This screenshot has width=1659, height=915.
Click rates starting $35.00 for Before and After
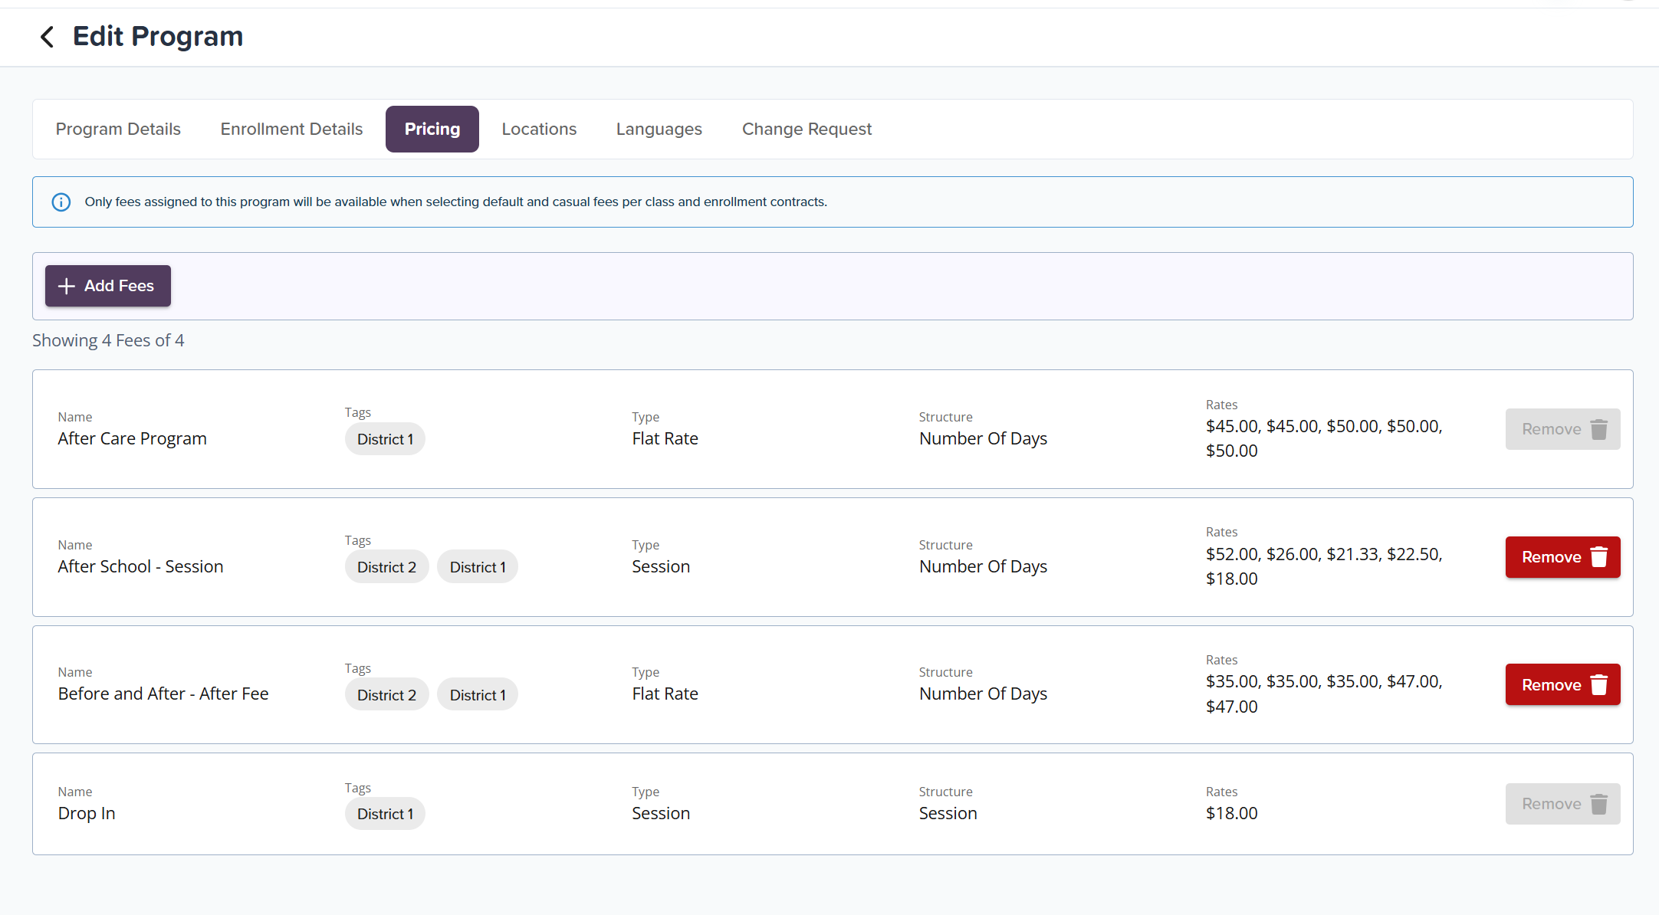[x=1324, y=694]
